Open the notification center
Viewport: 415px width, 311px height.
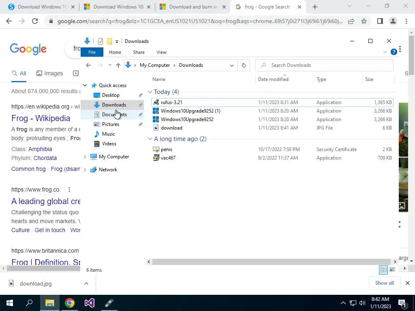402,303
